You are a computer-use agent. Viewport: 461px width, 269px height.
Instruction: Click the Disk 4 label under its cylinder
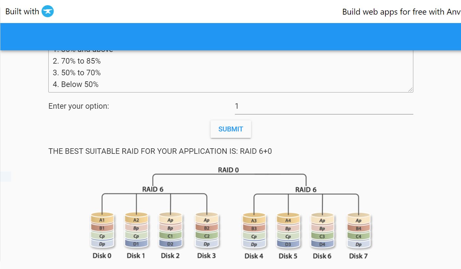click(x=254, y=256)
